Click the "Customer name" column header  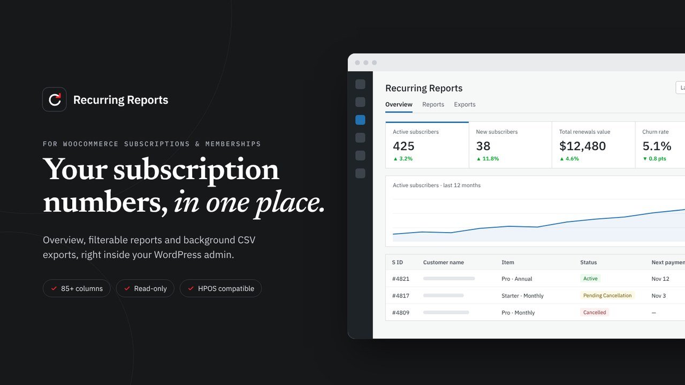(x=444, y=263)
